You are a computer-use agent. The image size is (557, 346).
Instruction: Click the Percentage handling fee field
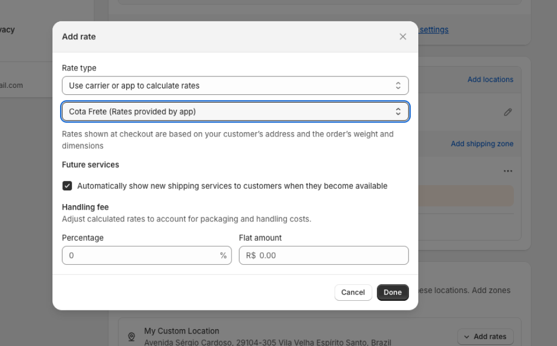pyautogui.click(x=141, y=255)
